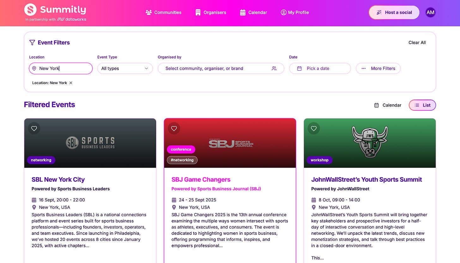Switch to Calendar view

[x=388, y=105]
